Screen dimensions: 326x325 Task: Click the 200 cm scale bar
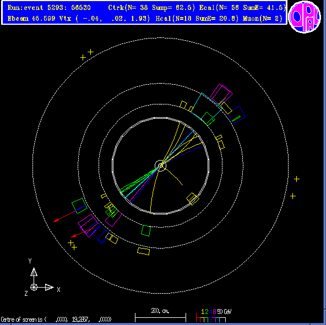(160, 317)
